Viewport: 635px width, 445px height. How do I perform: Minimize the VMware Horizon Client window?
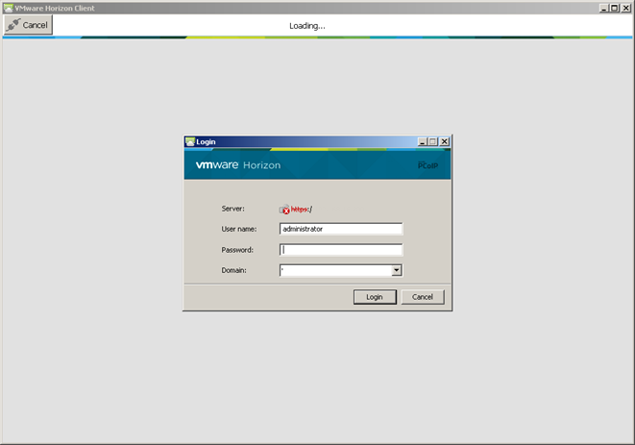604,8
